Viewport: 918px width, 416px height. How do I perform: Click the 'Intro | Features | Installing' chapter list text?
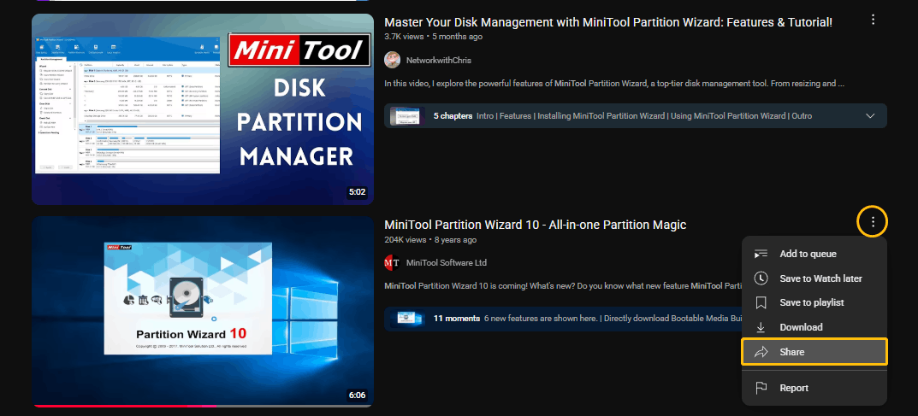(644, 115)
